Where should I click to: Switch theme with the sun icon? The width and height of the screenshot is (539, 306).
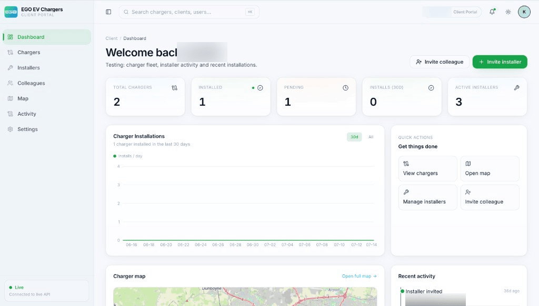(x=508, y=12)
